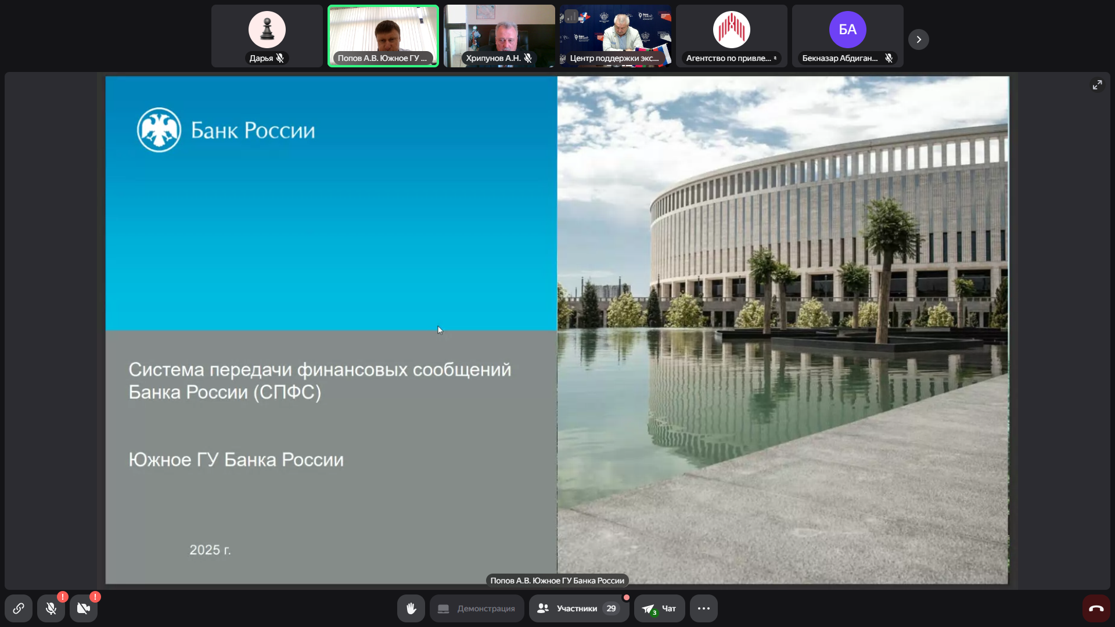Raise your hand
This screenshot has width=1115, height=627.
411,608
